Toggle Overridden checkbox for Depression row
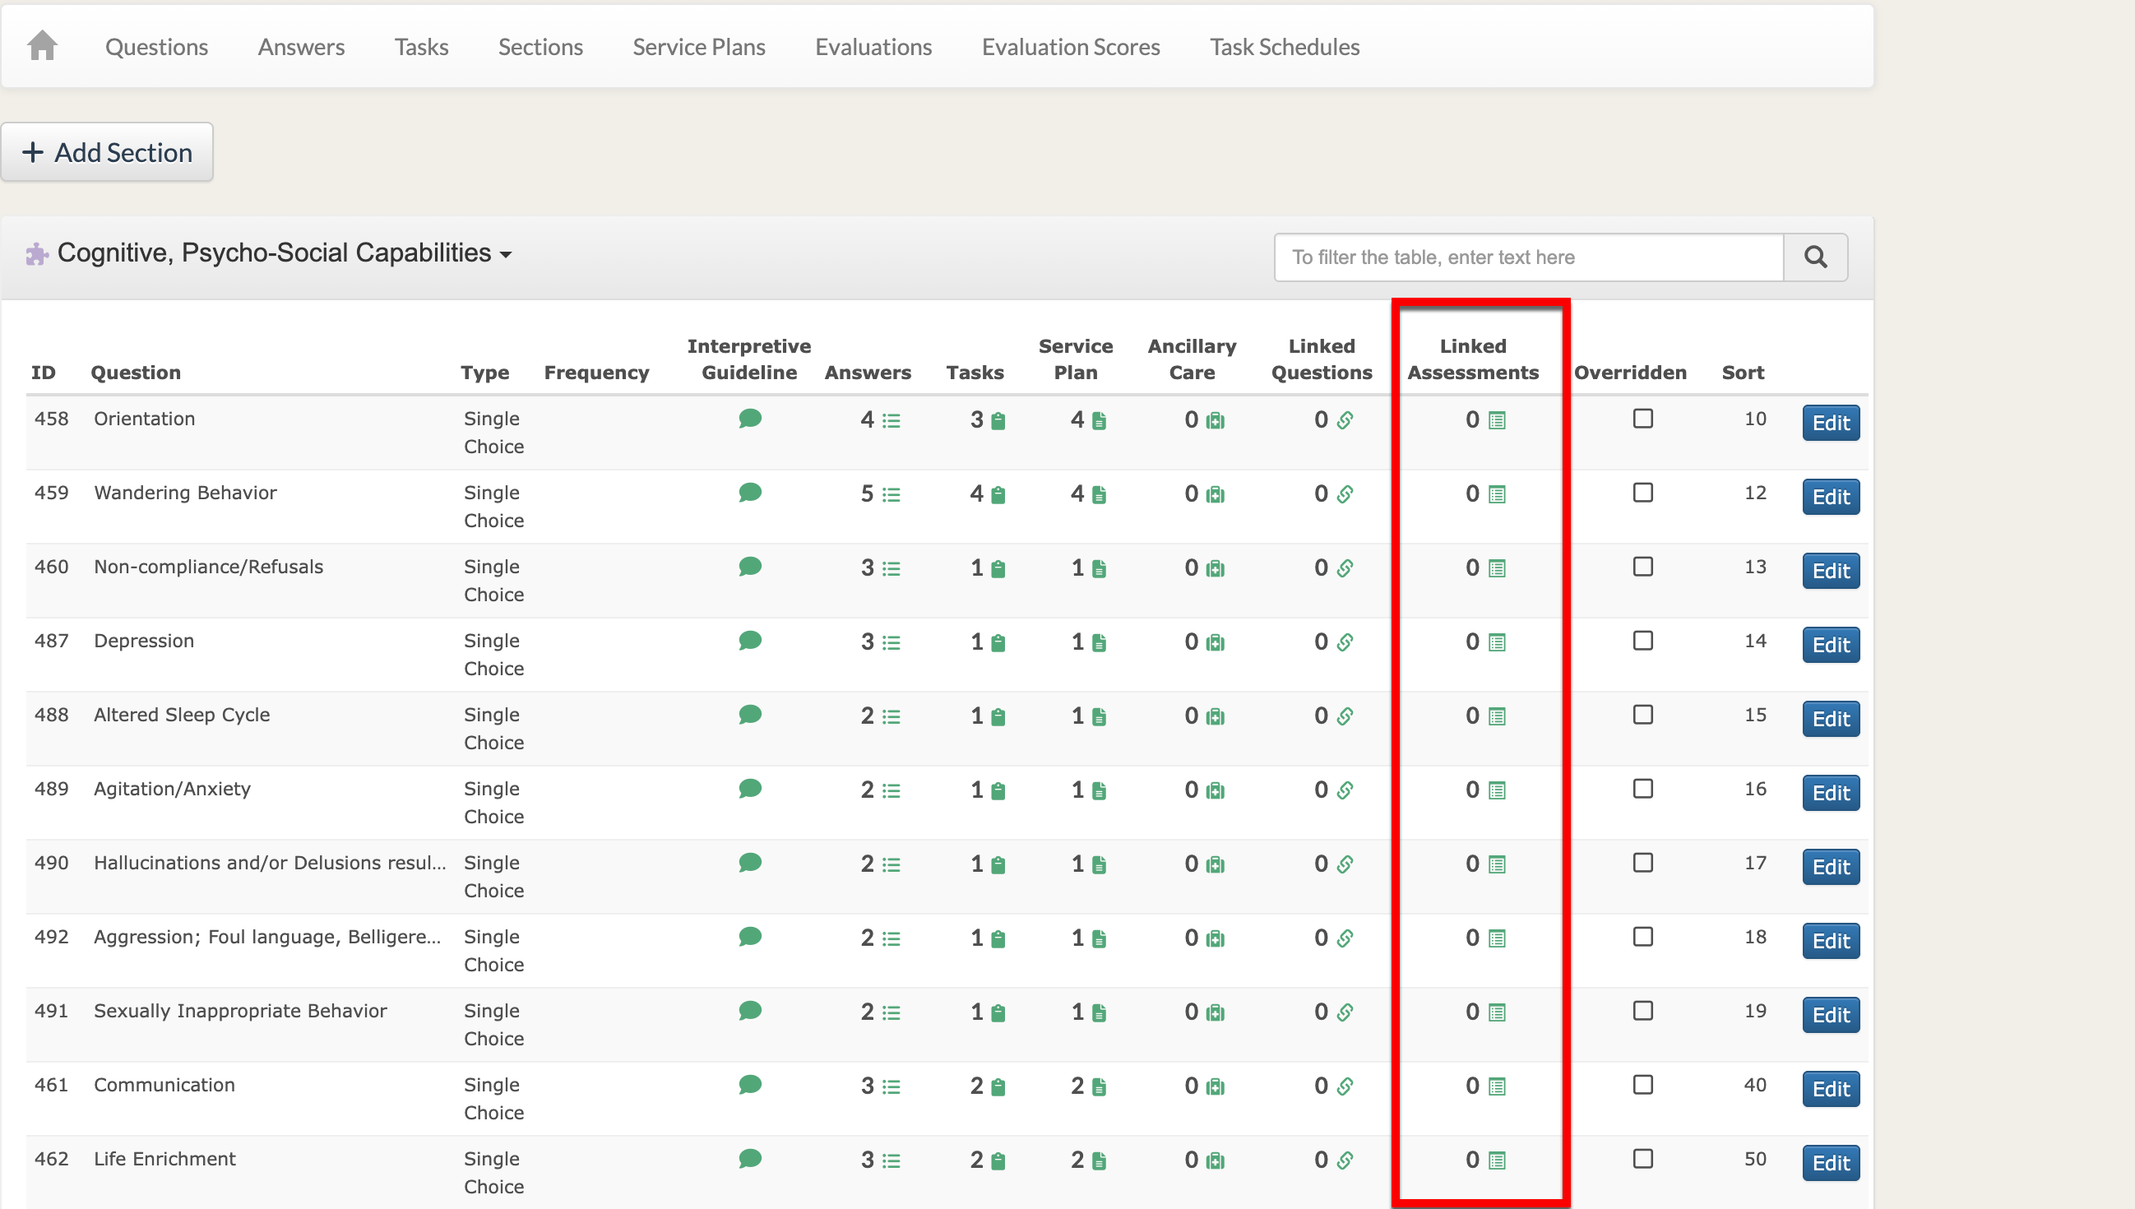 (1642, 640)
